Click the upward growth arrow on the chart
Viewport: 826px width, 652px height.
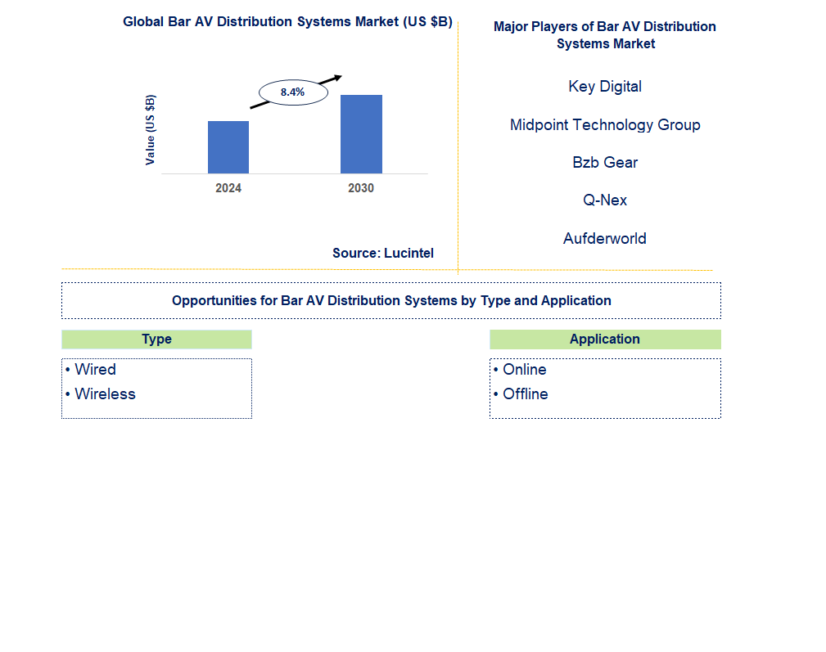click(x=334, y=78)
